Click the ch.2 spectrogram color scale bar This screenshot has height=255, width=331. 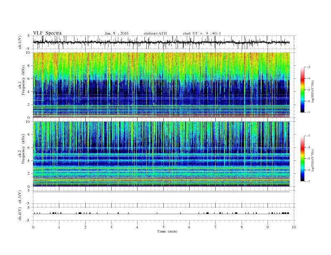click(x=303, y=158)
